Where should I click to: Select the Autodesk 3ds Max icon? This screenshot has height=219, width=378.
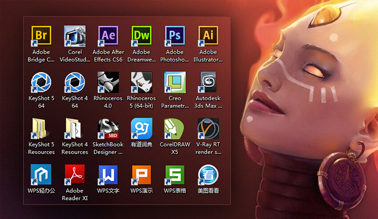pyautogui.click(x=208, y=82)
